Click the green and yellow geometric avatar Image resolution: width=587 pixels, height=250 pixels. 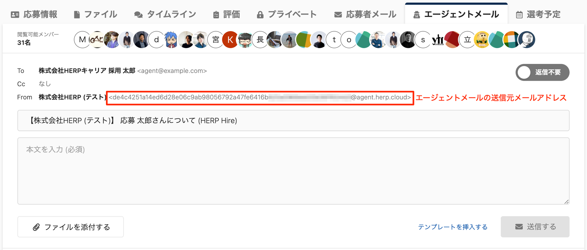[304, 40]
